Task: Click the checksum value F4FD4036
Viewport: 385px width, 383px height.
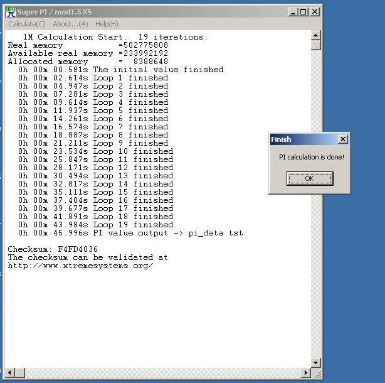Action: pyautogui.click(x=78, y=249)
